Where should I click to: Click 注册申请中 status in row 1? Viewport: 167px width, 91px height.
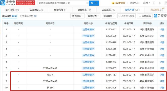[x=88, y=30]
